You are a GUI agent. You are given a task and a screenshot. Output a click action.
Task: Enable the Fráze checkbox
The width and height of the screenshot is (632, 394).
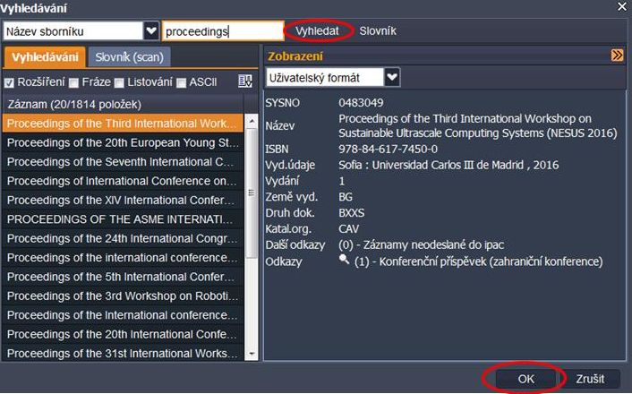tap(73, 82)
